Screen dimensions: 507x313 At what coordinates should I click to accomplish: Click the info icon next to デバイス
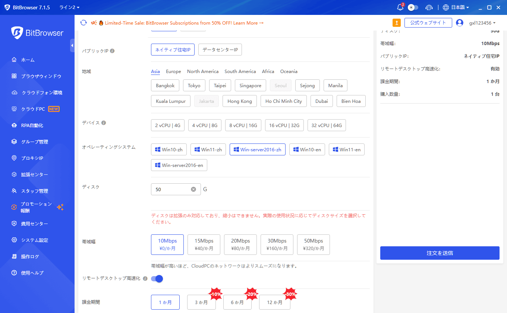[104, 123]
